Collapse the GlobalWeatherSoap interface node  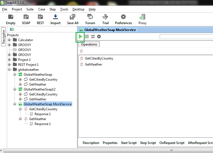(15, 74)
